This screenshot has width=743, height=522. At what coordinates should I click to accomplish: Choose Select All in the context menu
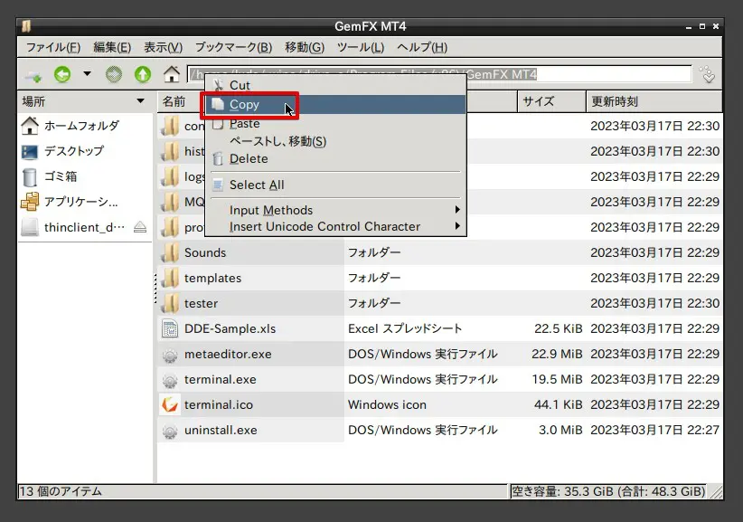(x=257, y=185)
